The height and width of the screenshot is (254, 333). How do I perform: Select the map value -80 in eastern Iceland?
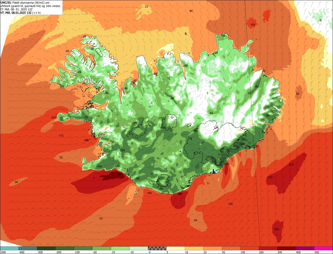point(256,86)
